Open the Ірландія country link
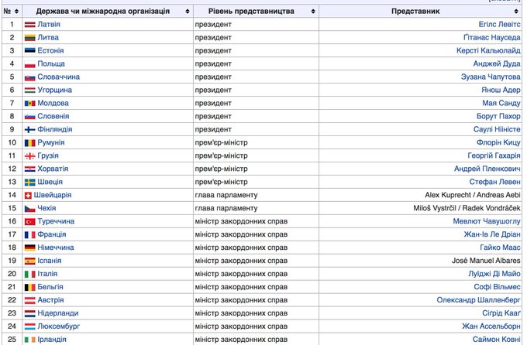This screenshot has width=527, height=345. [52, 340]
